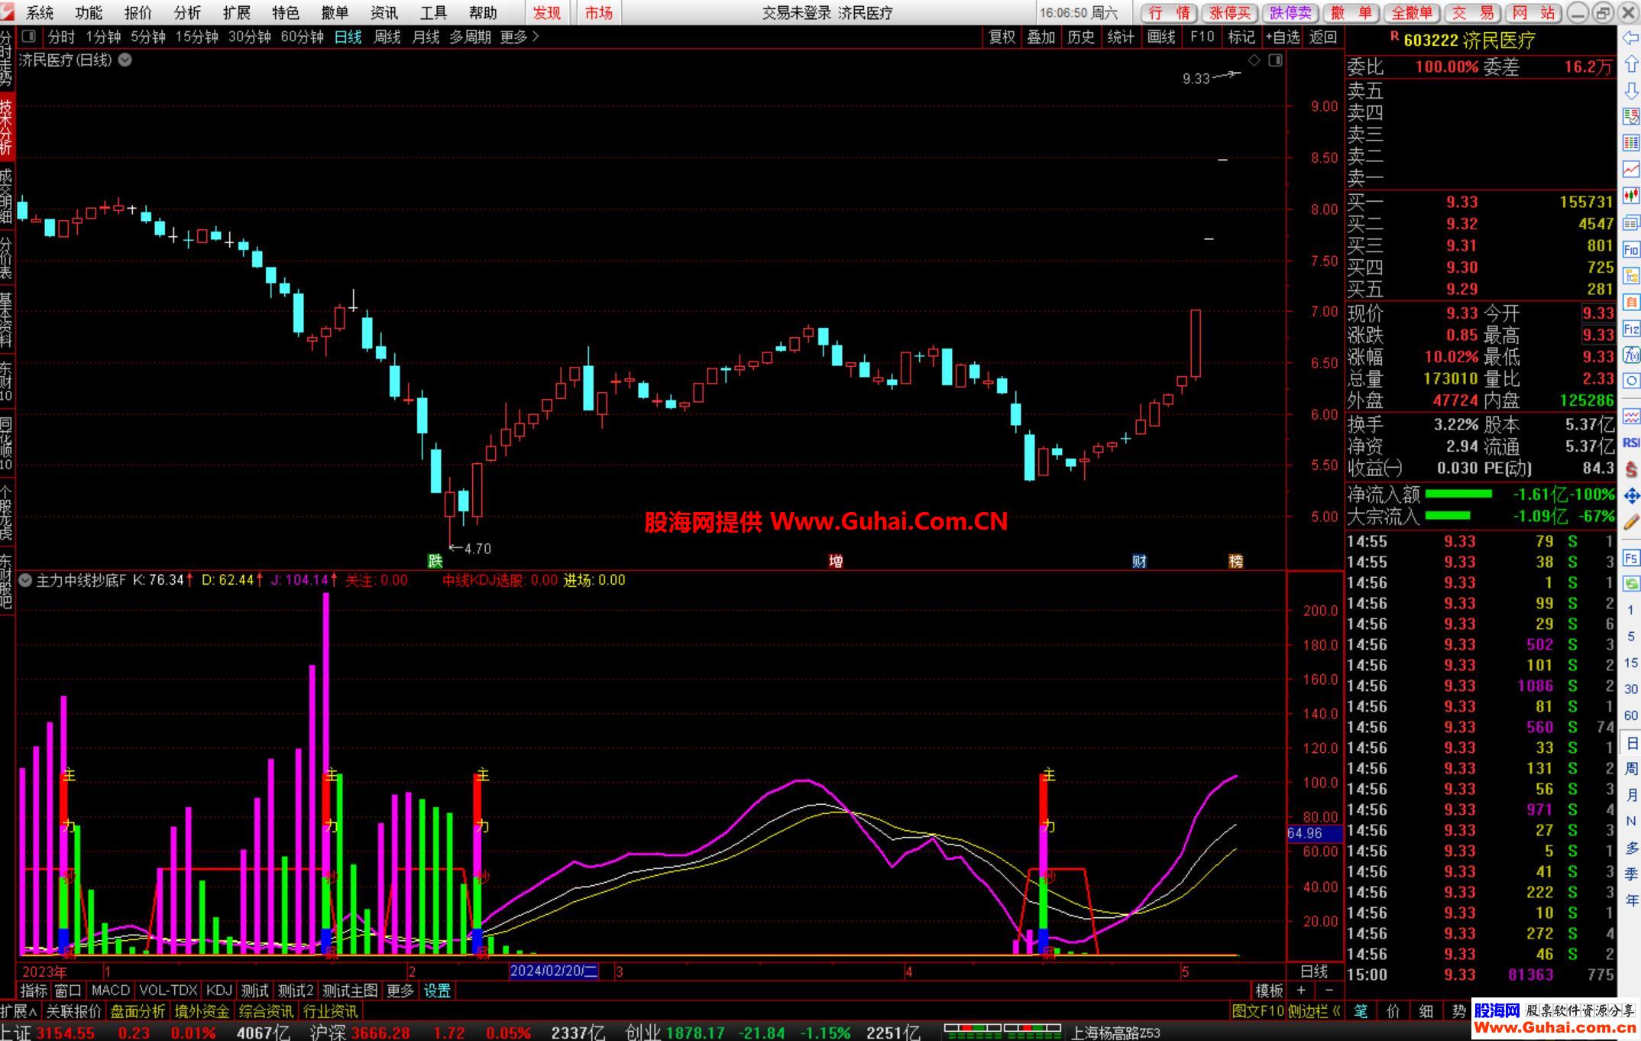Screen dimensions: 1641x1041
Task: Click the 增 event marker under chart
Action: (x=836, y=561)
